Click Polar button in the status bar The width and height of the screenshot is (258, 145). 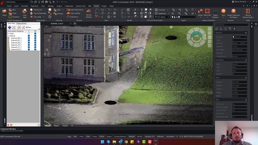click(88, 137)
